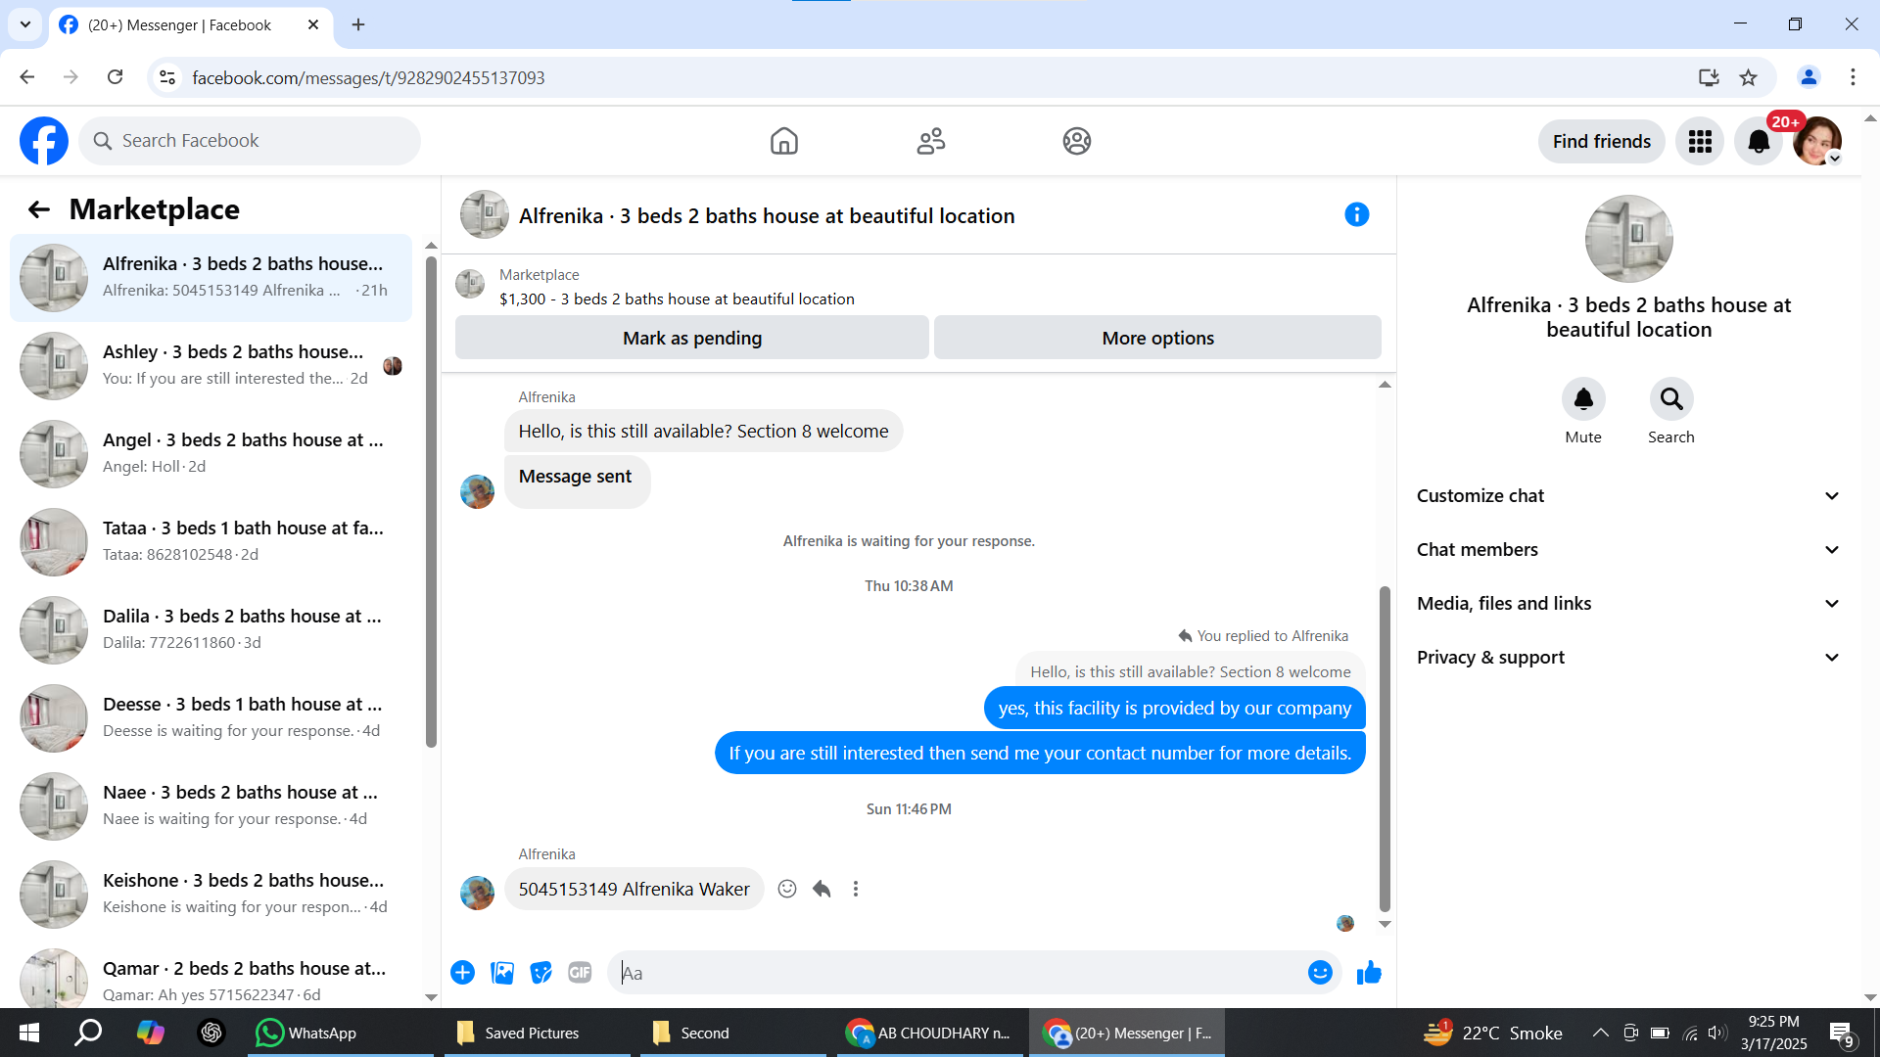The width and height of the screenshot is (1880, 1057).
Task: Select Alfrenika's conversation in the list
Action: 211,278
